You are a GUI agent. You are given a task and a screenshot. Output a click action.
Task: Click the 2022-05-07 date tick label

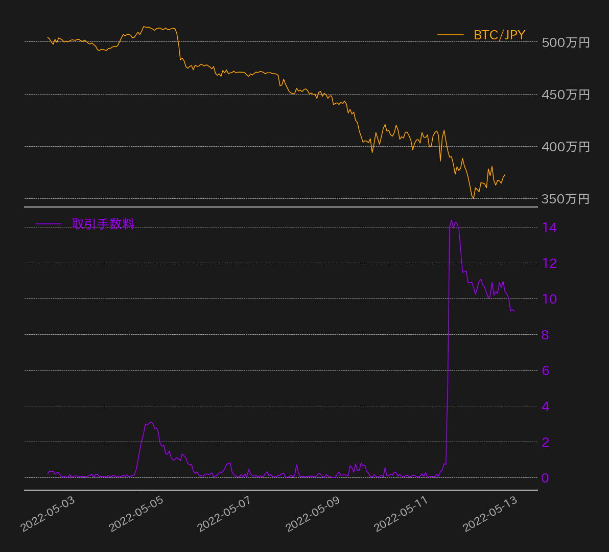(x=224, y=514)
